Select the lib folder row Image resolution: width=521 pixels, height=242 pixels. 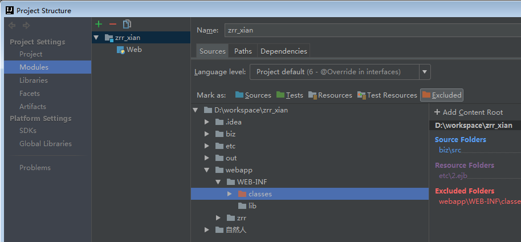(310, 205)
